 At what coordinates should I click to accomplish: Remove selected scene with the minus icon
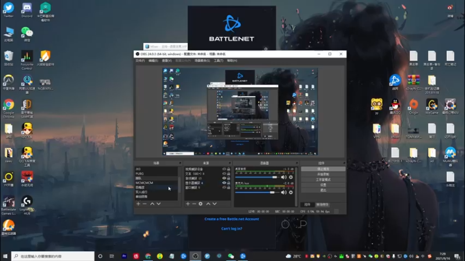pos(145,204)
